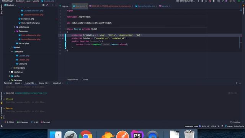Open Launchpad rocket icon in dock
245x138 pixels.
pos(70,135)
